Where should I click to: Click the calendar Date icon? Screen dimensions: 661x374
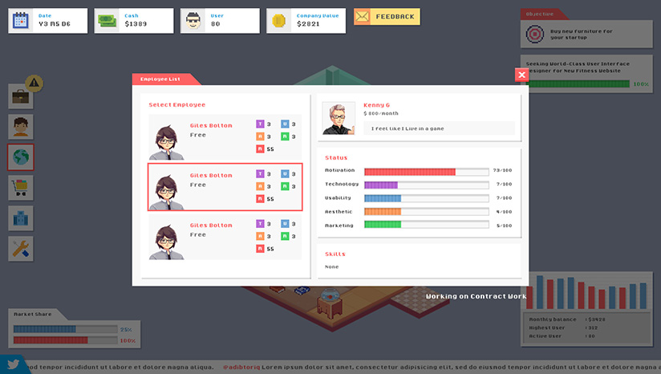pos(20,20)
